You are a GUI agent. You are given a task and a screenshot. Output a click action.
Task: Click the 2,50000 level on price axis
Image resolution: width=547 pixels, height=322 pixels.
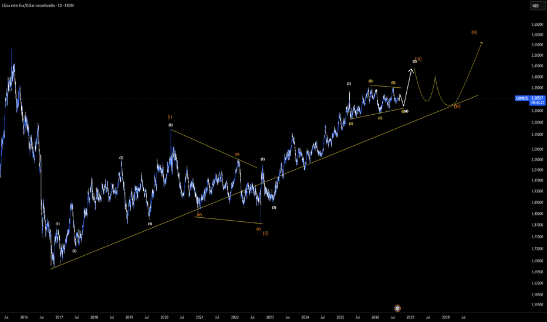tap(537, 55)
